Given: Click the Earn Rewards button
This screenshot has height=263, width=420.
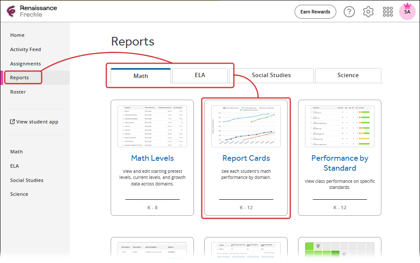Looking at the screenshot, I should coord(315,12).
